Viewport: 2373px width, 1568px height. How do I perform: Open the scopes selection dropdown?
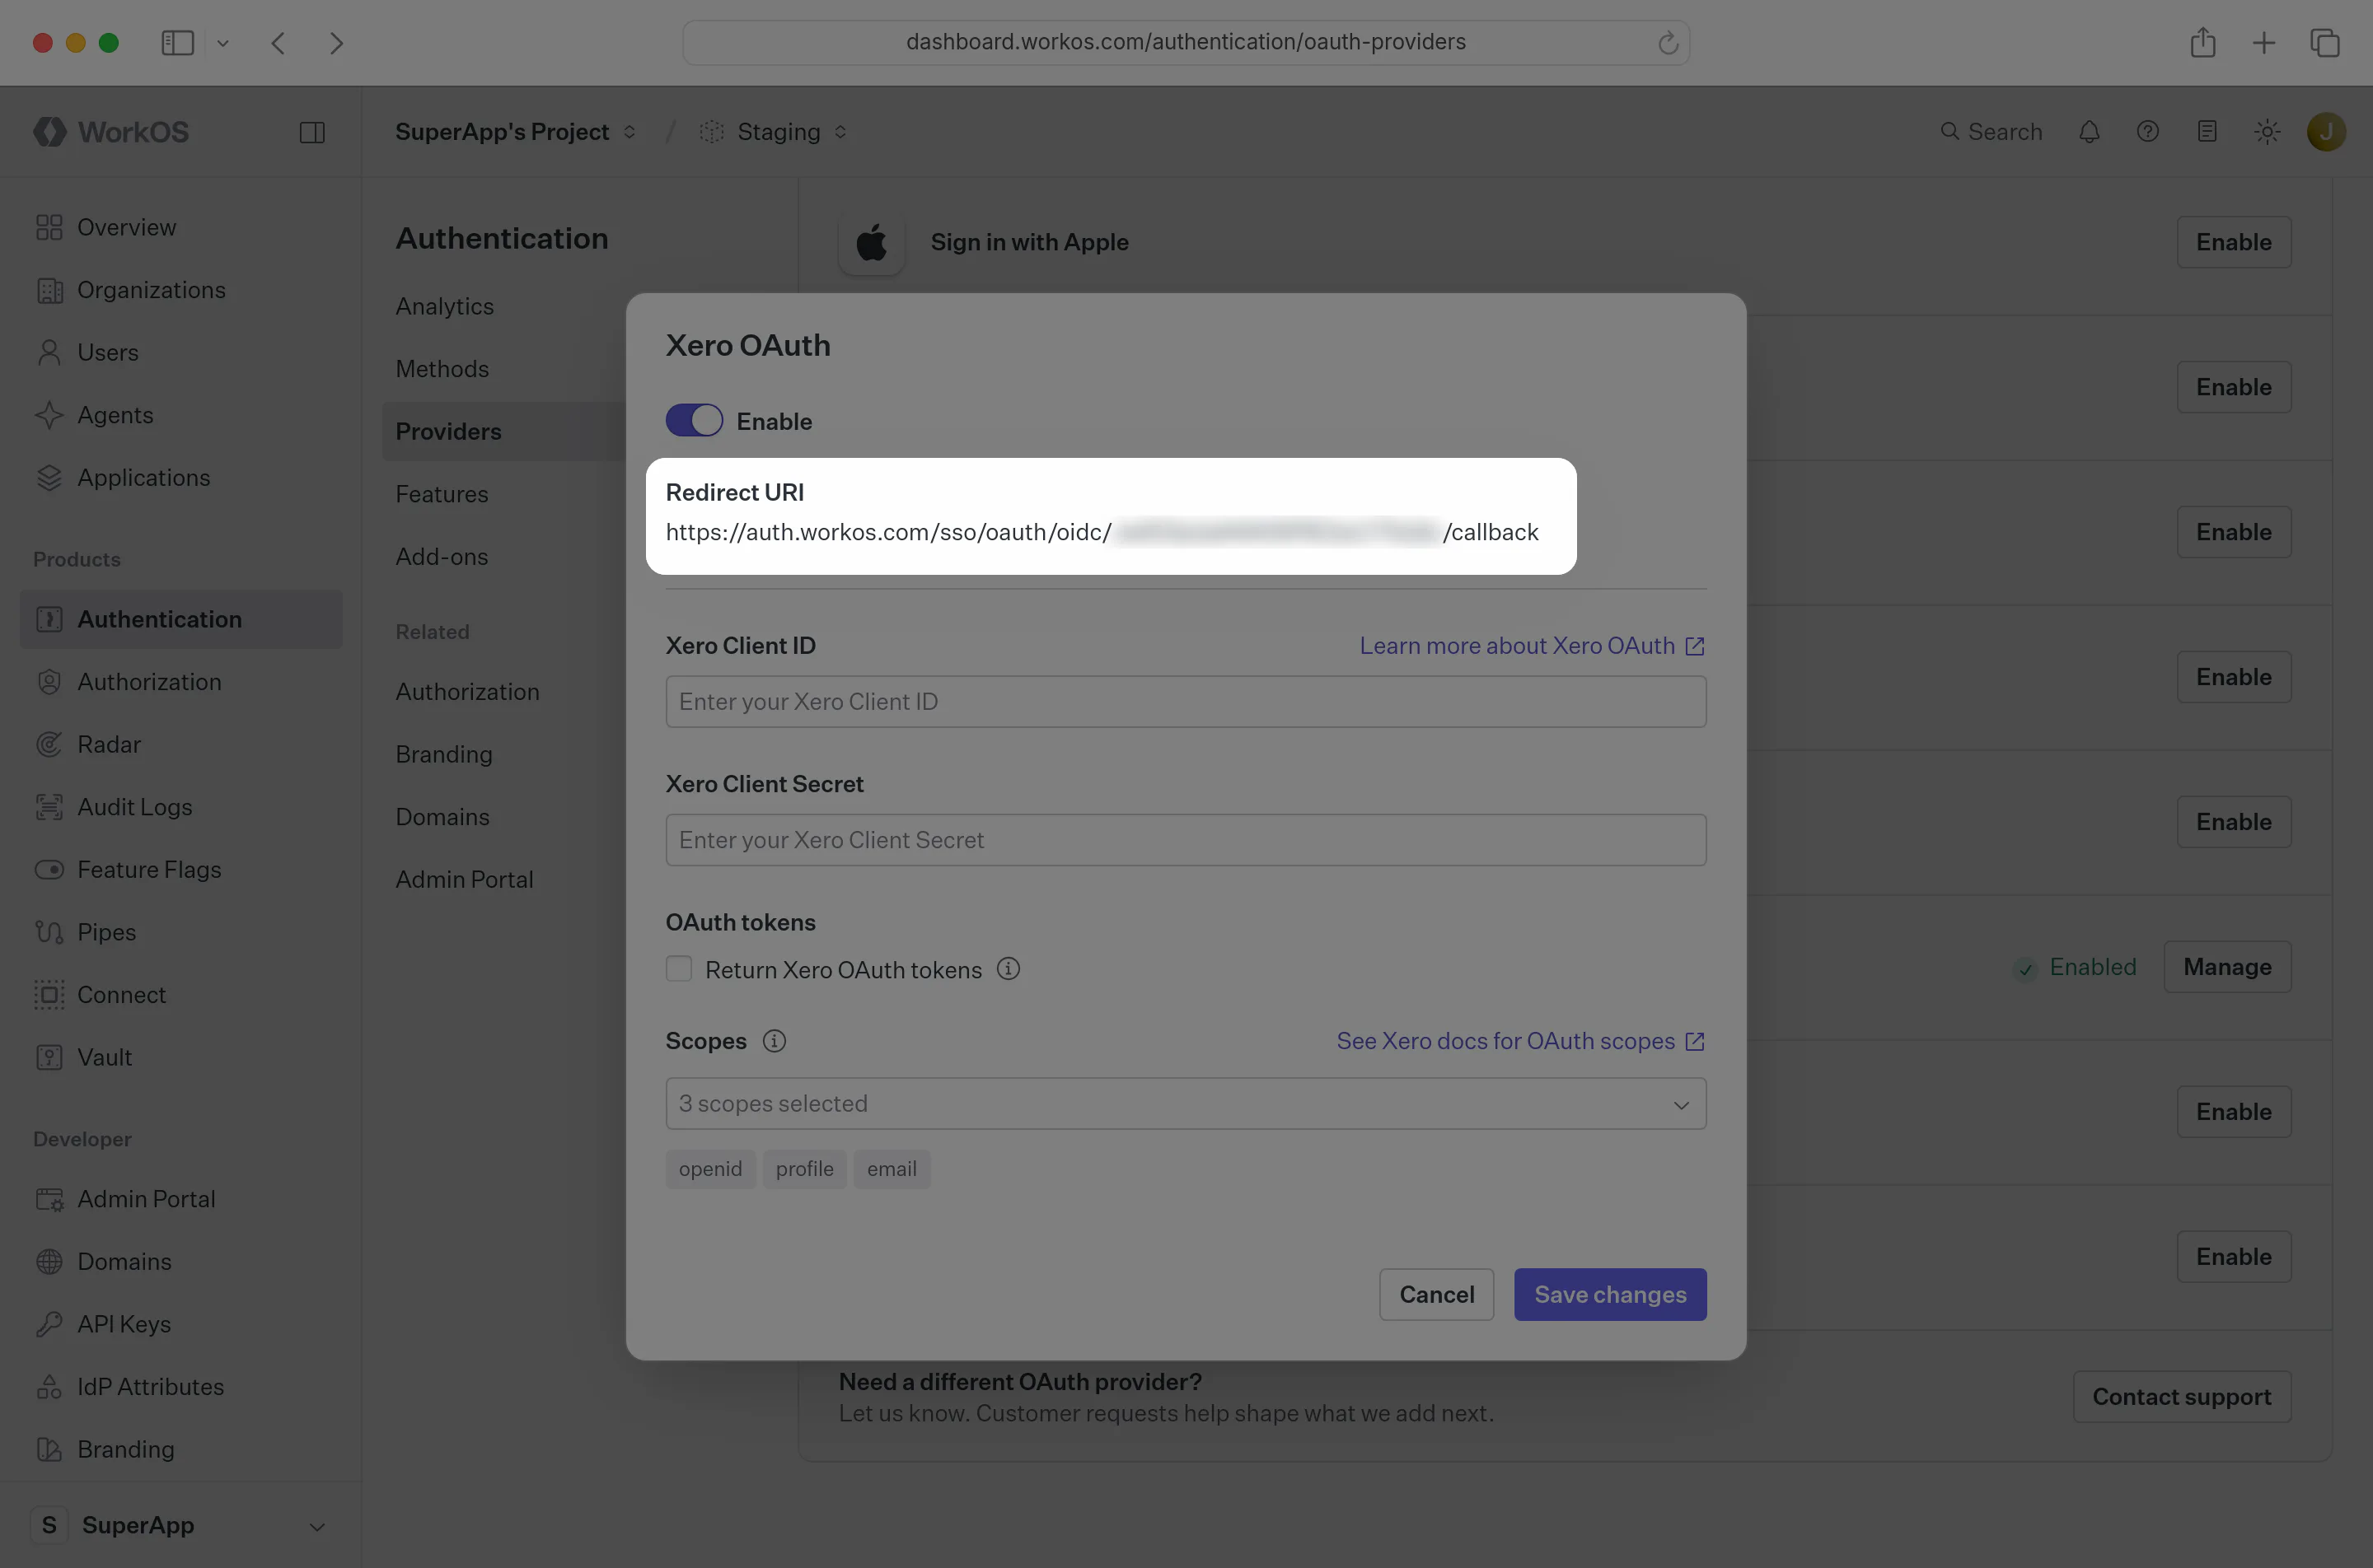coord(1186,1104)
